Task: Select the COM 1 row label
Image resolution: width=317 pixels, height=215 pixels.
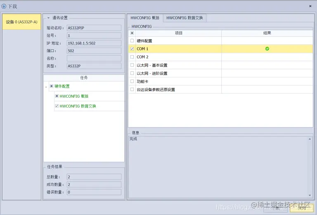Action: [x=142, y=49]
